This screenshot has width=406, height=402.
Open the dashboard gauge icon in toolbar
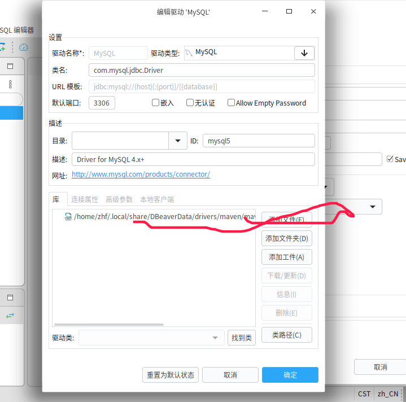24,47
